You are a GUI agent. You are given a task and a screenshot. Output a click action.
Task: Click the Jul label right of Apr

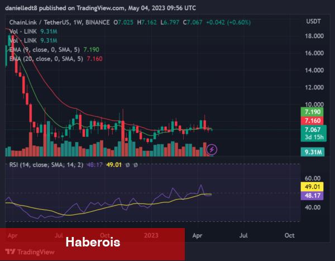tap(243, 235)
